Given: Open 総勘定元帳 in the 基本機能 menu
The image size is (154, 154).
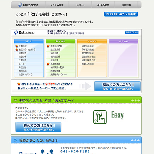Looking at the screenshot, I should point(55,50).
